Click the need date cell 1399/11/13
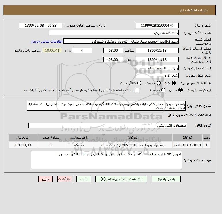This screenshot has width=222, height=214. pyautogui.click(x=23, y=145)
